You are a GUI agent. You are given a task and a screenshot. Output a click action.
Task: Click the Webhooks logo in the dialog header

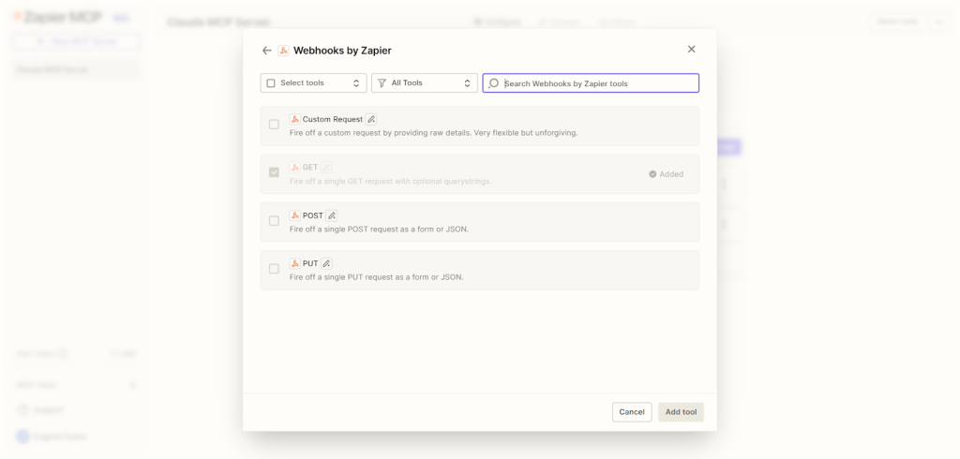click(x=283, y=51)
